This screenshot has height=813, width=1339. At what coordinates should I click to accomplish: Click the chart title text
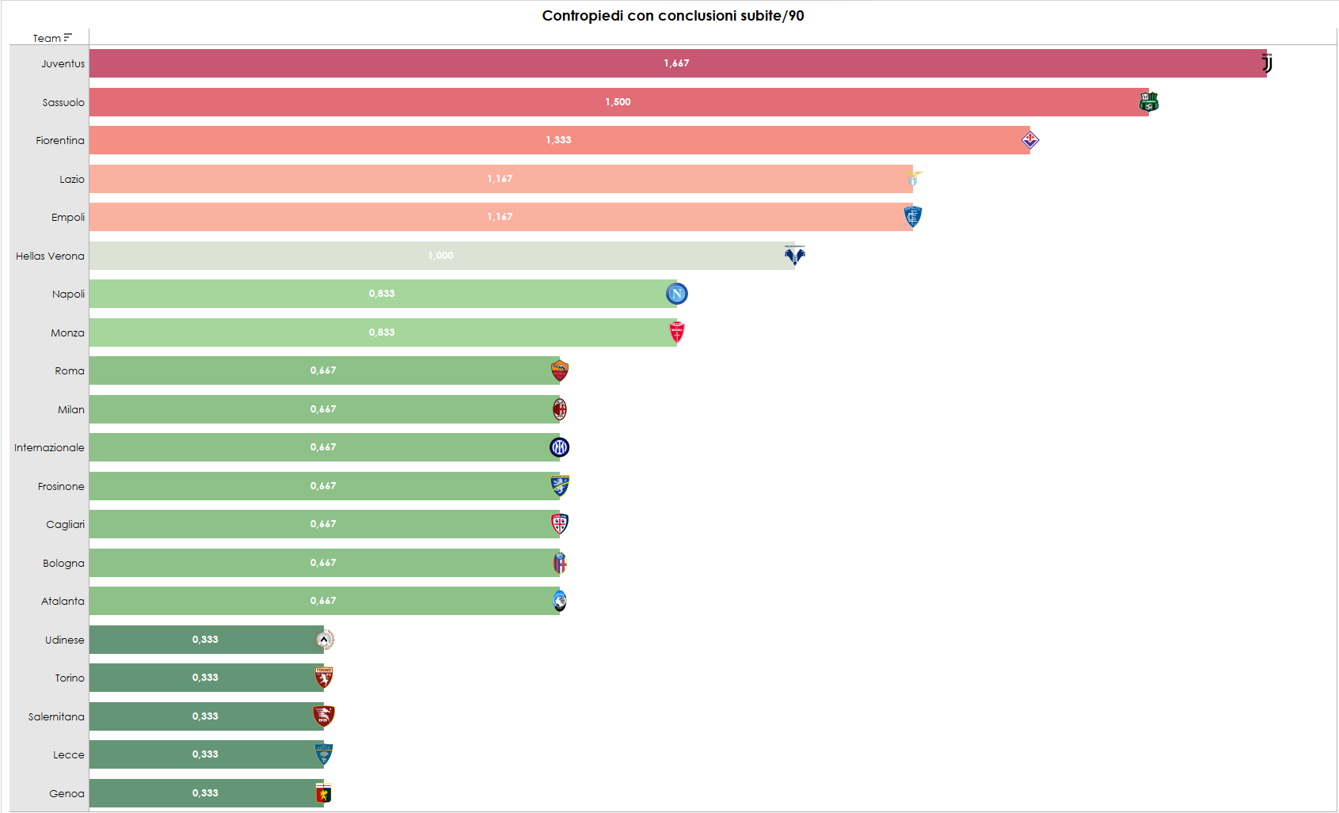pyautogui.click(x=673, y=16)
